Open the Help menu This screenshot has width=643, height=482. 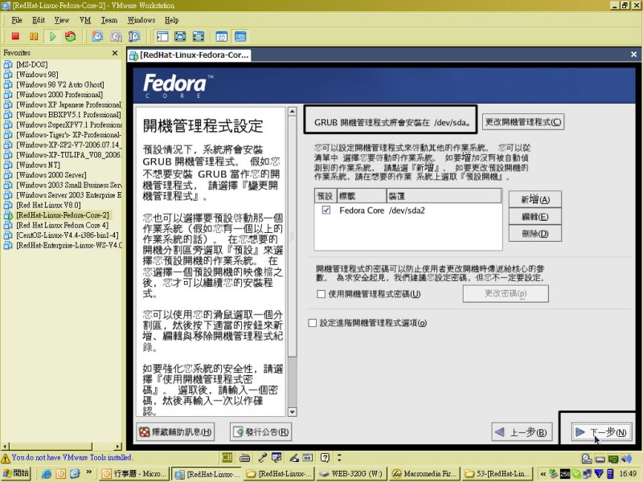point(171,20)
